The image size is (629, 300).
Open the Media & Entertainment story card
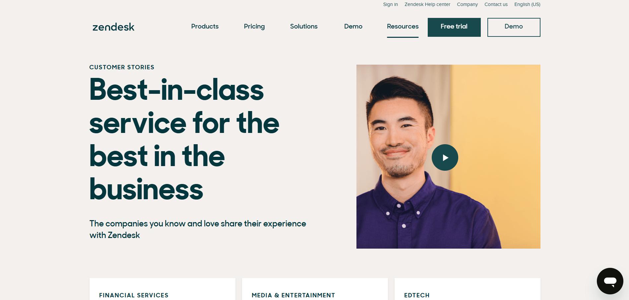315,289
